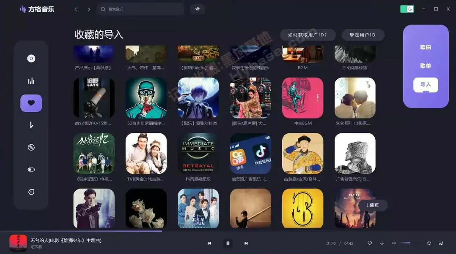The width and height of the screenshot is (456, 254).
Task: Open the 商业活动10/15秒 playlist cover
Action: point(94,98)
